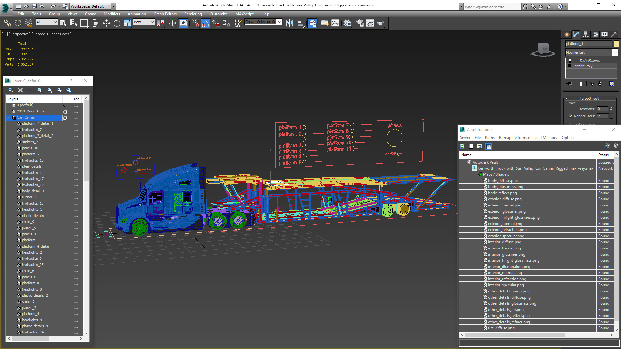Open the Material Editor

(x=347, y=23)
